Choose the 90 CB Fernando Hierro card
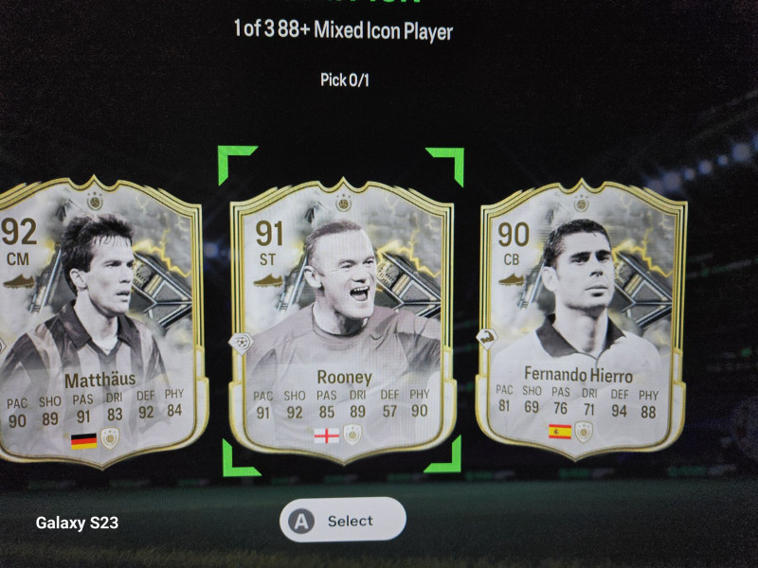Screen dimensions: 758x568 coord(581,319)
